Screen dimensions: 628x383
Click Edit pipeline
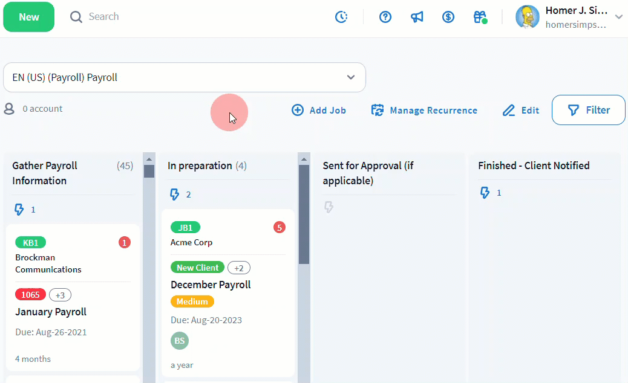[x=521, y=110]
